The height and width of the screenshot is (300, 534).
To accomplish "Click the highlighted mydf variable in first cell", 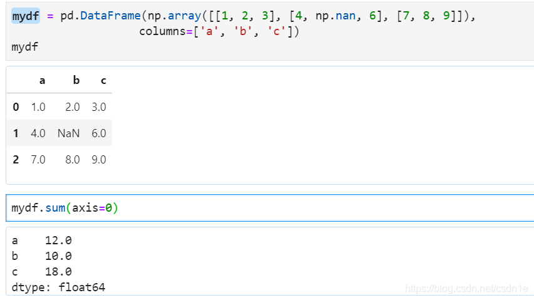I will 26,16.
